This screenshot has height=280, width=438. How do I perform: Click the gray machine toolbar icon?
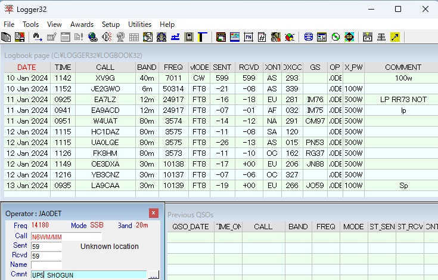367,37
